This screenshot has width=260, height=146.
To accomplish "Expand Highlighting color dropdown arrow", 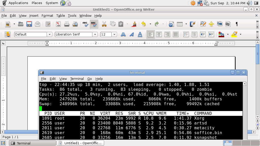I will tap(240, 34).
